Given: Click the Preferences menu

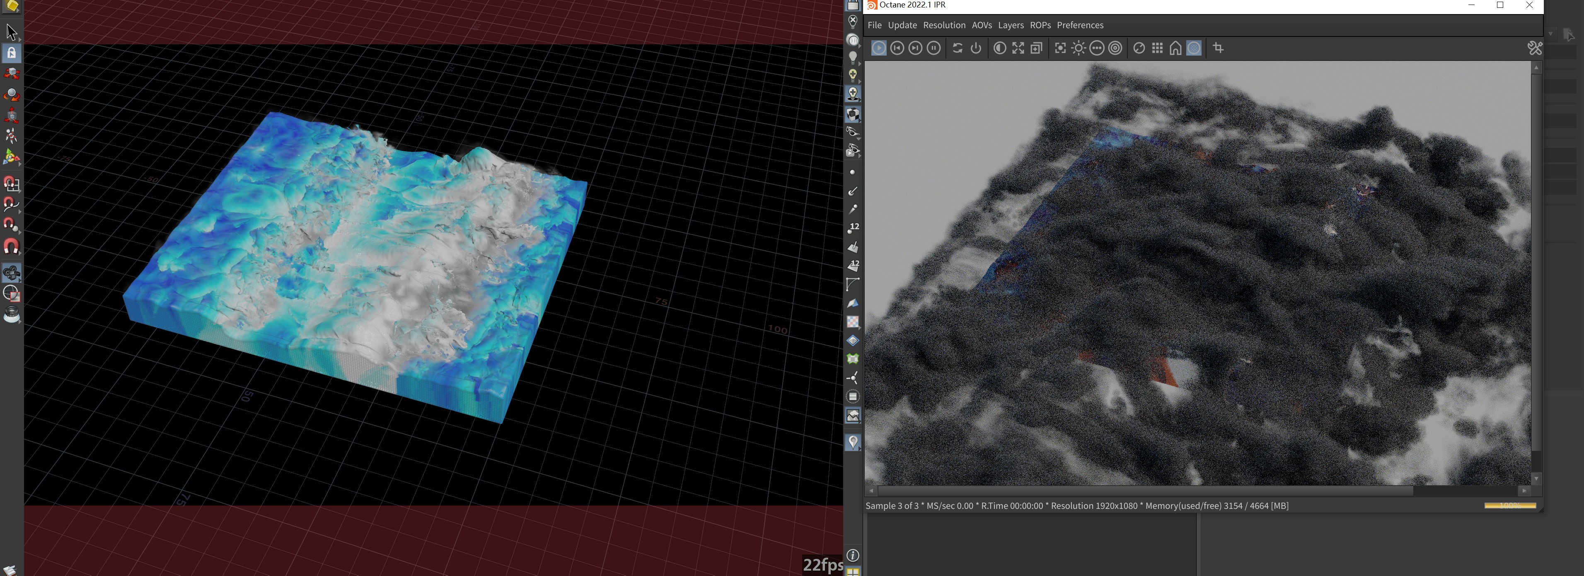Looking at the screenshot, I should pos(1080,25).
